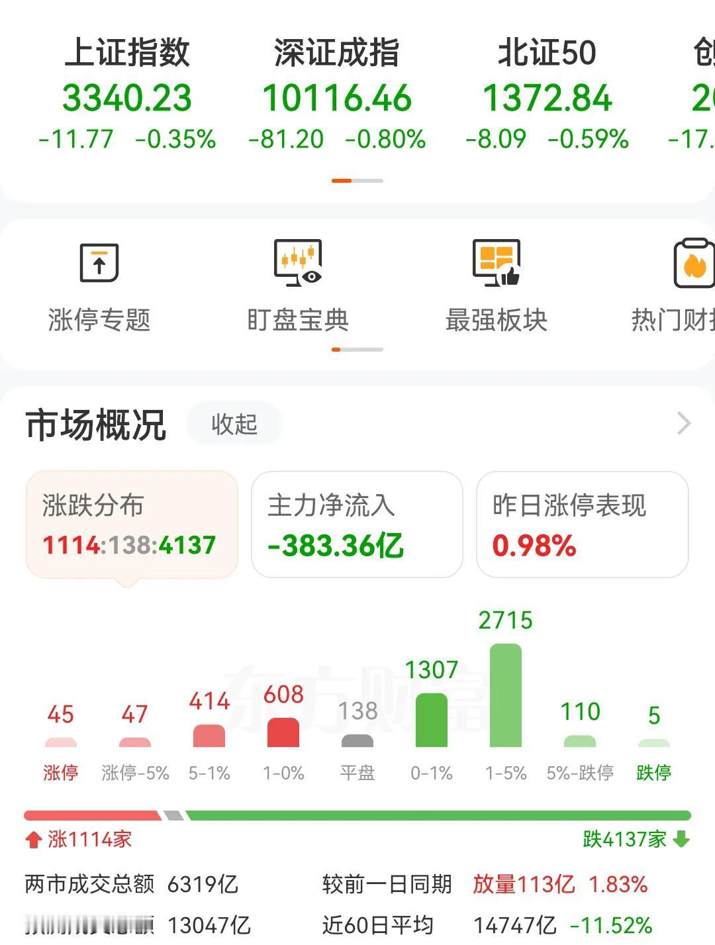This screenshot has height=945, width=715.
Task: Tap the 0-1% green bar showing 1307
Action: point(432,720)
